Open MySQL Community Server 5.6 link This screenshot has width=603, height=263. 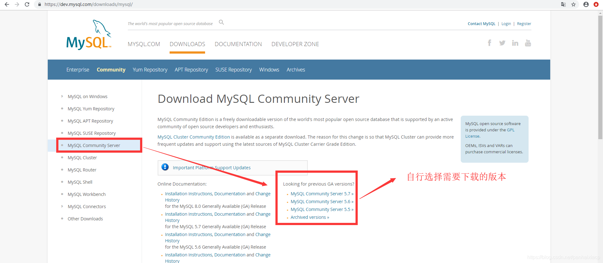pyautogui.click(x=322, y=202)
